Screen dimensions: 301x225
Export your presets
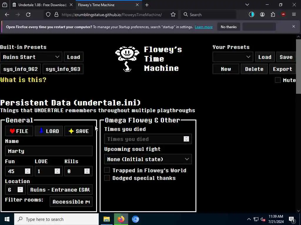pos(282,69)
